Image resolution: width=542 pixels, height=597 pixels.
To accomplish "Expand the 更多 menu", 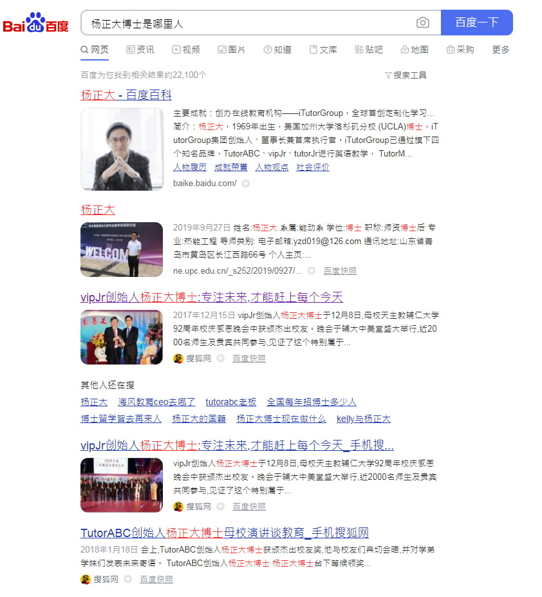I will click(x=501, y=50).
